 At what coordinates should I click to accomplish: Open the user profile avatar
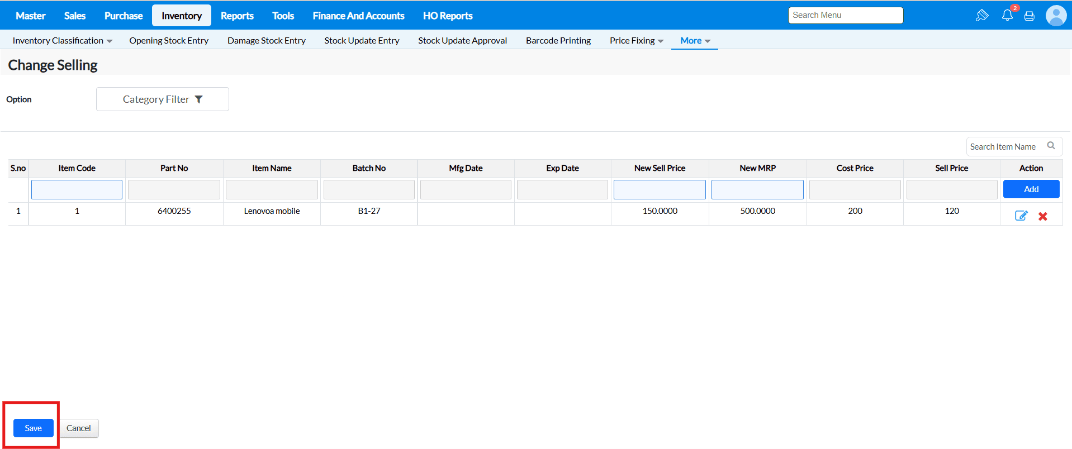click(x=1056, y=16)
